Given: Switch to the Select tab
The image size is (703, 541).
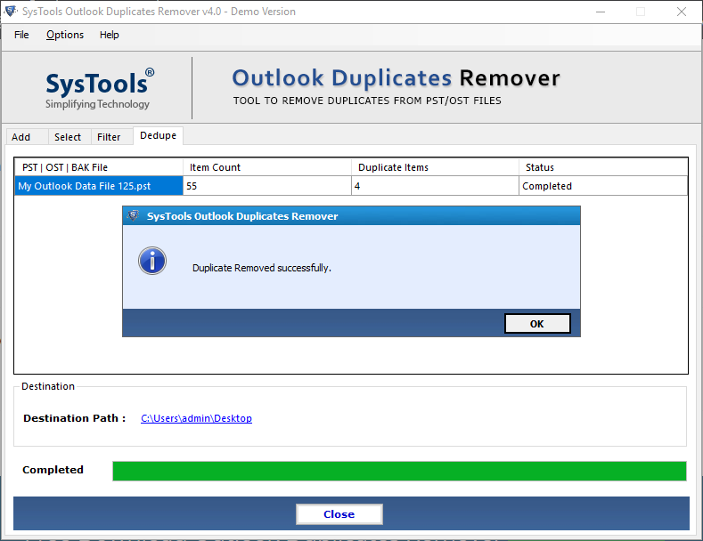Looking at the screenshot, I should 68,137.
